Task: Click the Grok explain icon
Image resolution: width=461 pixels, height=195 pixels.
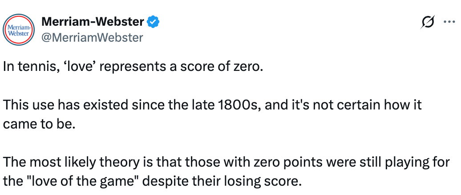Action: tap(429, 22)
